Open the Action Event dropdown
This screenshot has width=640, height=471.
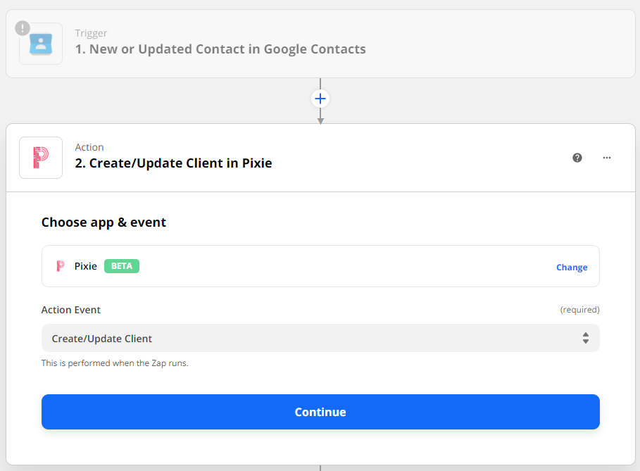320,338
